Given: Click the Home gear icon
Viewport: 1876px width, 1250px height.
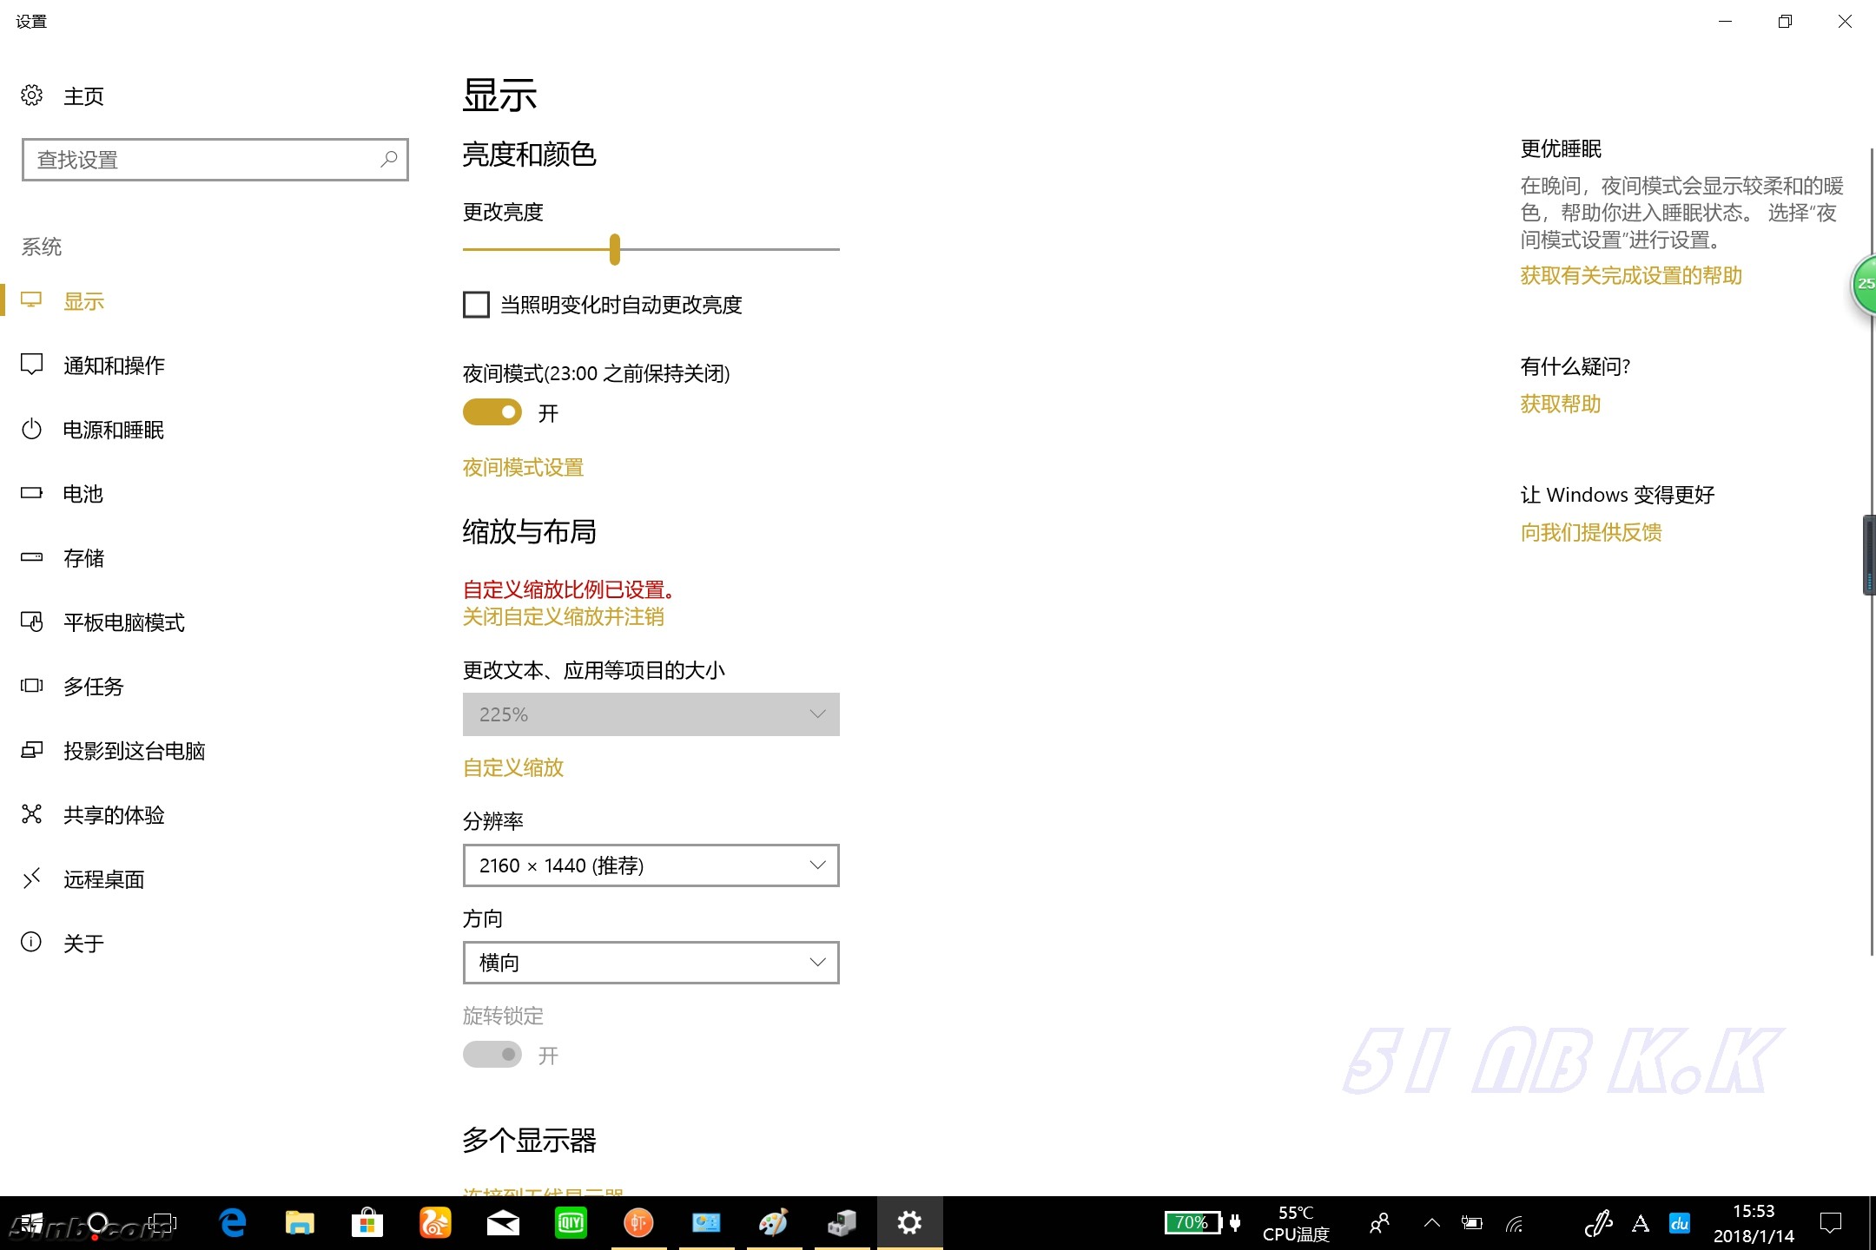Looking at the screenshot, I should tap(32, 95).
